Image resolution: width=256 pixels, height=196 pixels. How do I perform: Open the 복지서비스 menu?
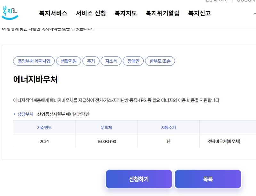53,13
